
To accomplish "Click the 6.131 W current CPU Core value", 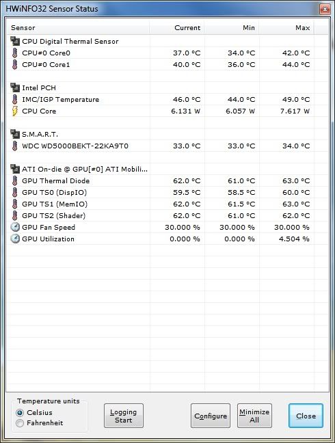I will tap(185, 111).
